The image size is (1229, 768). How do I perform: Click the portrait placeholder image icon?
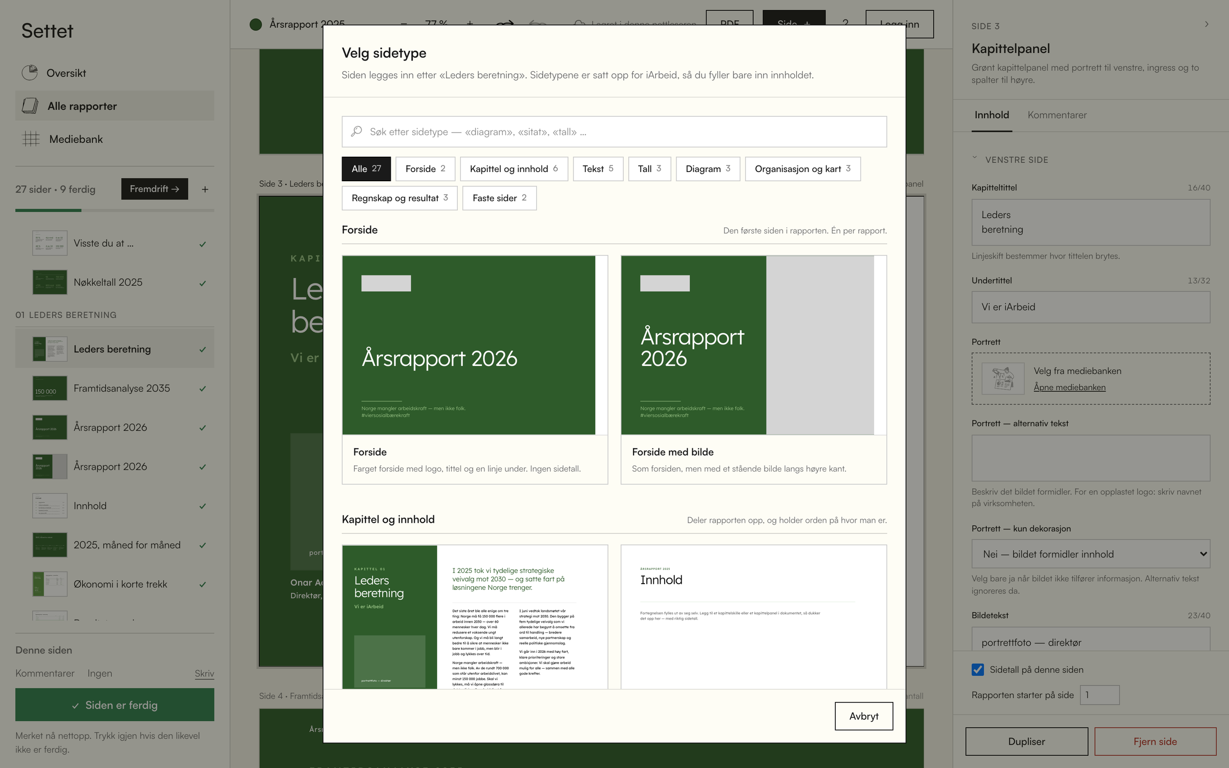[1003, 378]
